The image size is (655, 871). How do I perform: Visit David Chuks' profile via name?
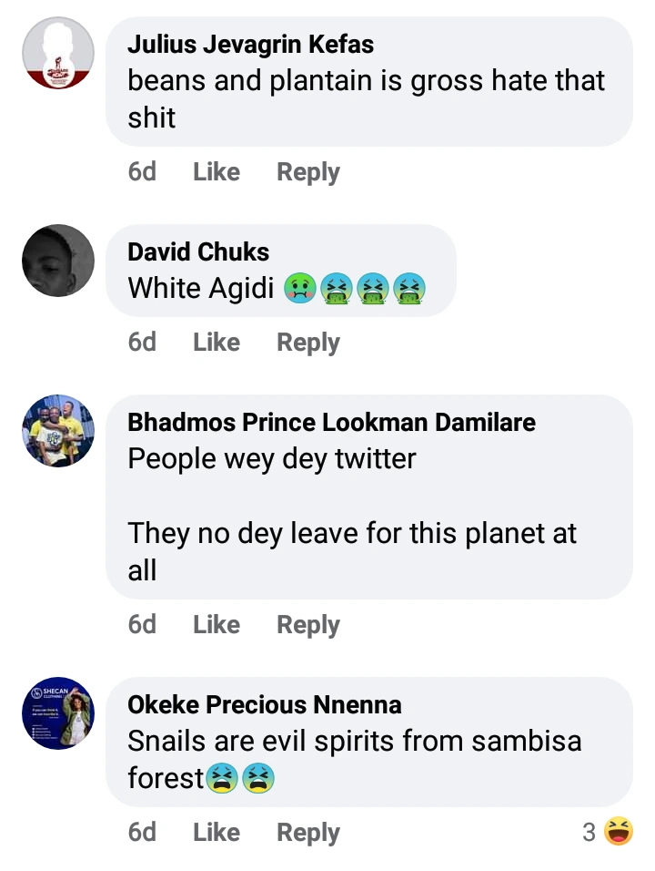tap(198, 251)
